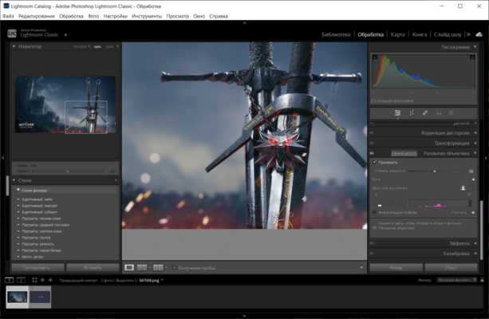Open the Файл menu
Image resolution: width=489 pixels, height=319 pixels.
tap(8, 16)
